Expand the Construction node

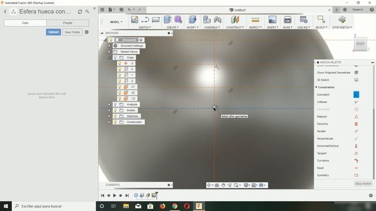(x=109, y=122)
